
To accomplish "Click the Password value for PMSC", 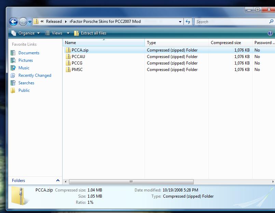I will pos(257,70).
